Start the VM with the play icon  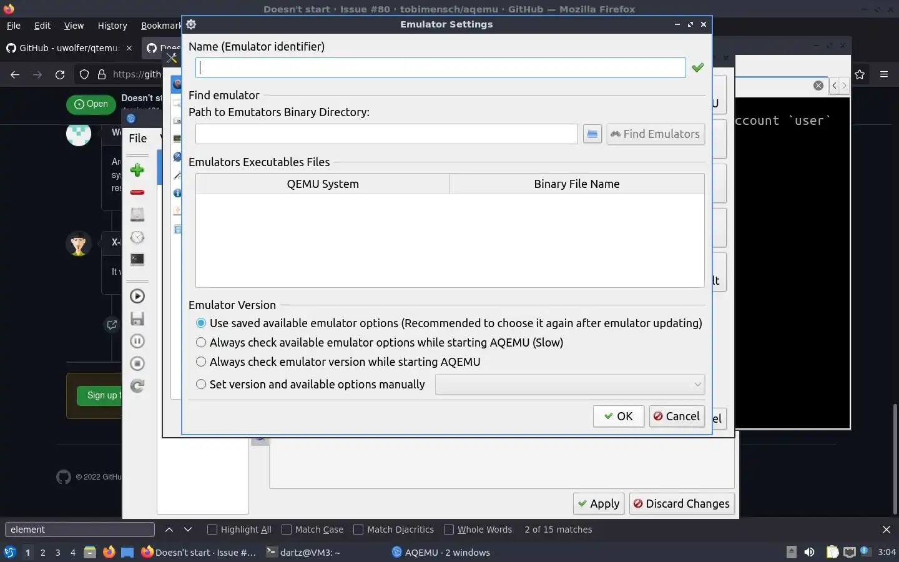pyautogui.click(x=137, y=296)
